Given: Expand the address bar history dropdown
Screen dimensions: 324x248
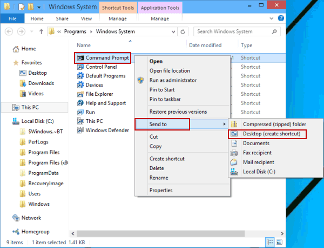Looking at the screenshot, I should (173, 32).
